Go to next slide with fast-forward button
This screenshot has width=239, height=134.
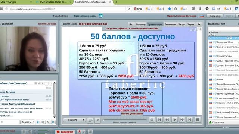(x=182, y=120)
